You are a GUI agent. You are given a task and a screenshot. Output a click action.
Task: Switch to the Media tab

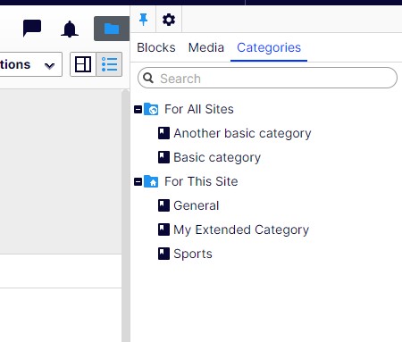coord(206,47)
